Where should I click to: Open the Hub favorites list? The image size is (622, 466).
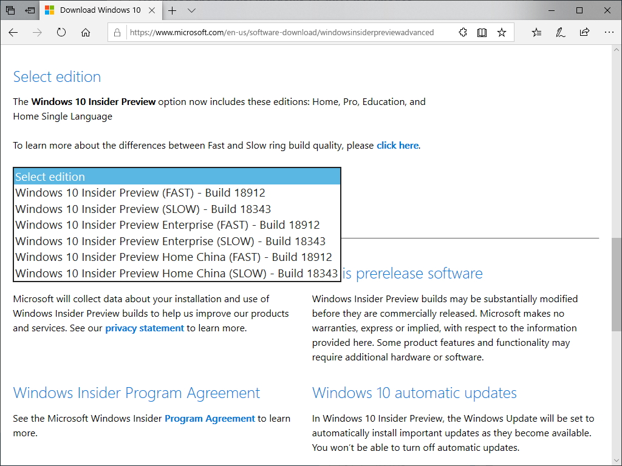click(536, 32)
